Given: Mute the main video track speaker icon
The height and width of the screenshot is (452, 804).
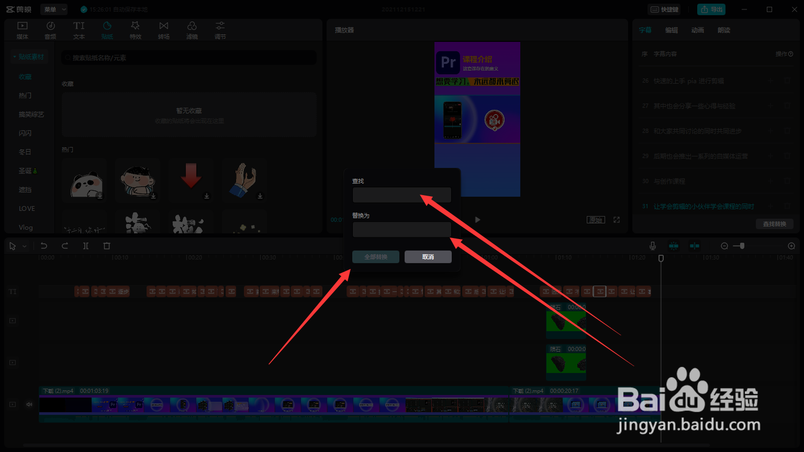Looking at the screenshot, I should (29, 404).
